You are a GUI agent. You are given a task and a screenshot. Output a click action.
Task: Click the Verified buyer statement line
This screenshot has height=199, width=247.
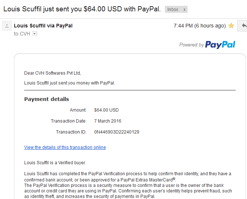point(55,163)
